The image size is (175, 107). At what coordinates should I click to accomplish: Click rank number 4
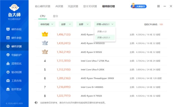(x=45, y=61)
